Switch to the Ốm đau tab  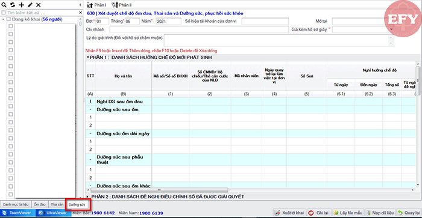point(40,205)
